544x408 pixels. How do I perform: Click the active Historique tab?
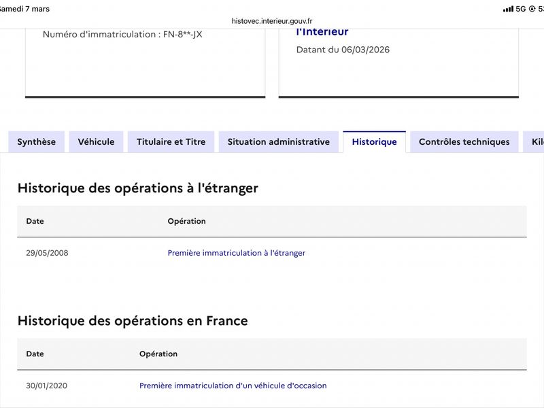click(374, 142)
